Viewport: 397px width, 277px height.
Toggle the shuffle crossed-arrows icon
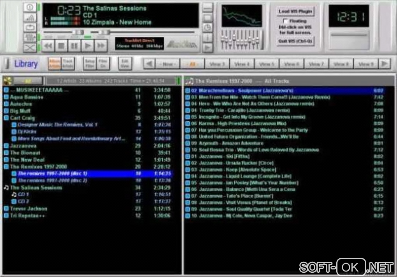(30, 48)
